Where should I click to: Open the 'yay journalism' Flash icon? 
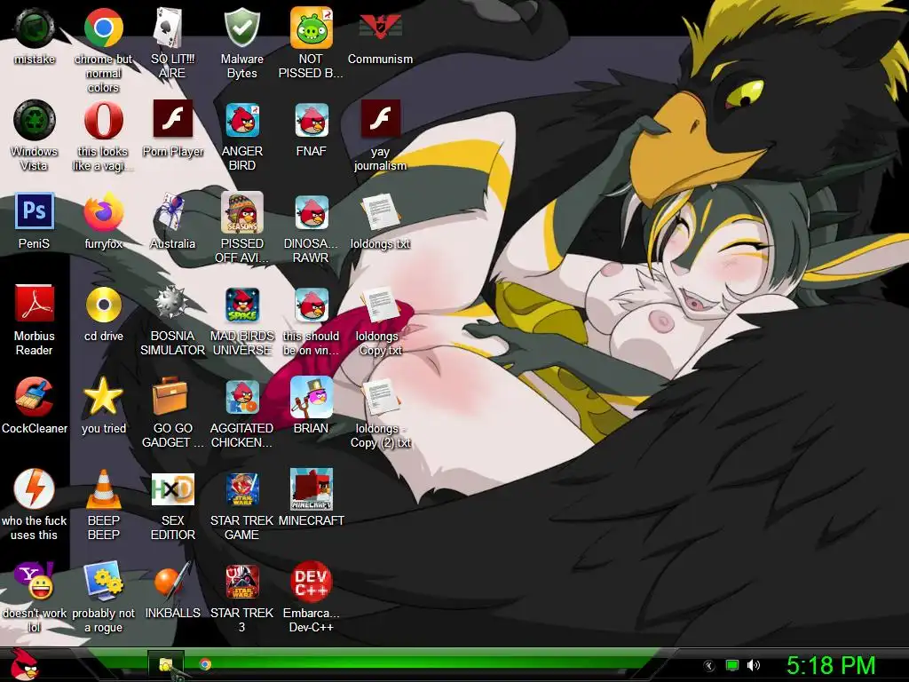(380, 120)
